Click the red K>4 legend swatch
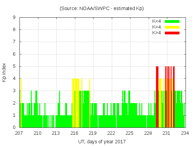Viewport: 195px width, 146px height. coord(172,33)
